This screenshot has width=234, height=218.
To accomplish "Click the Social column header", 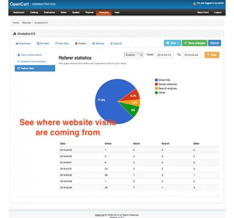I will [x=136, y=144].
